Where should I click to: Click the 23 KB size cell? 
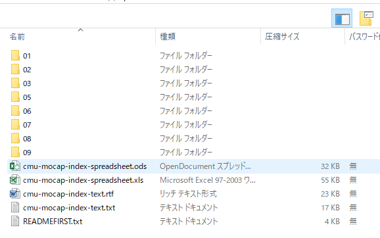[330, 194]
